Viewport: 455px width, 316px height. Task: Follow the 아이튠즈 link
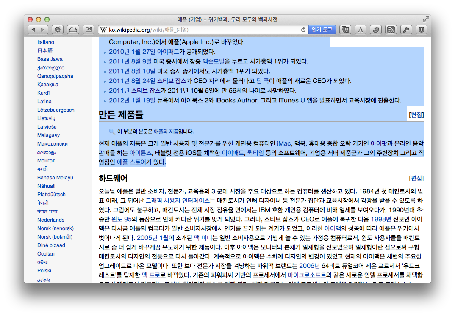click(x=141, y=153)
